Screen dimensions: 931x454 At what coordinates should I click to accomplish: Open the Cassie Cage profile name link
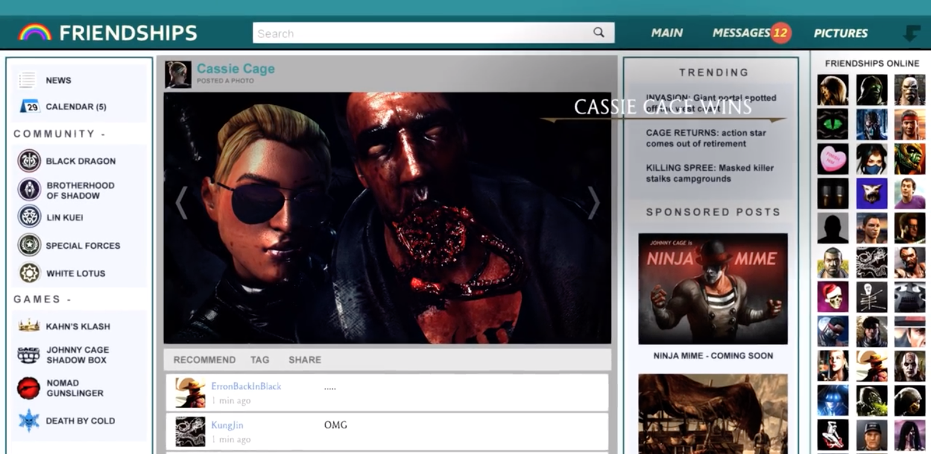(x=236, y=69)
